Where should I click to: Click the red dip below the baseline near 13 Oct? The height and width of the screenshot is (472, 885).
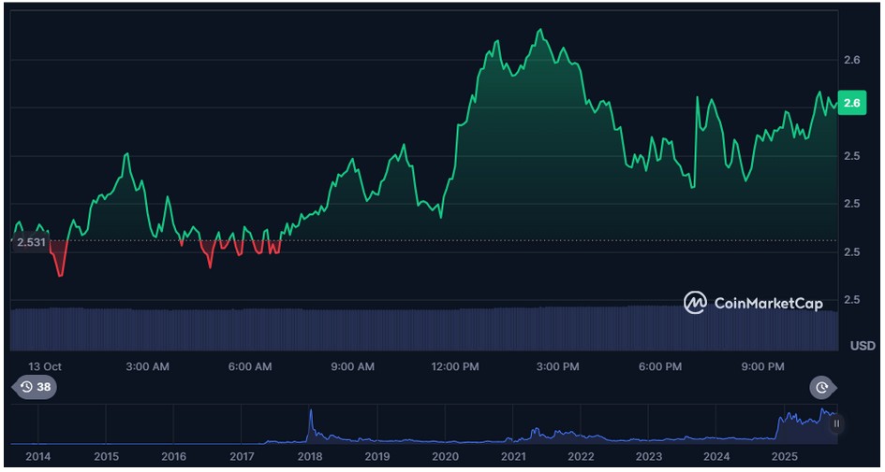pos(60,265)
